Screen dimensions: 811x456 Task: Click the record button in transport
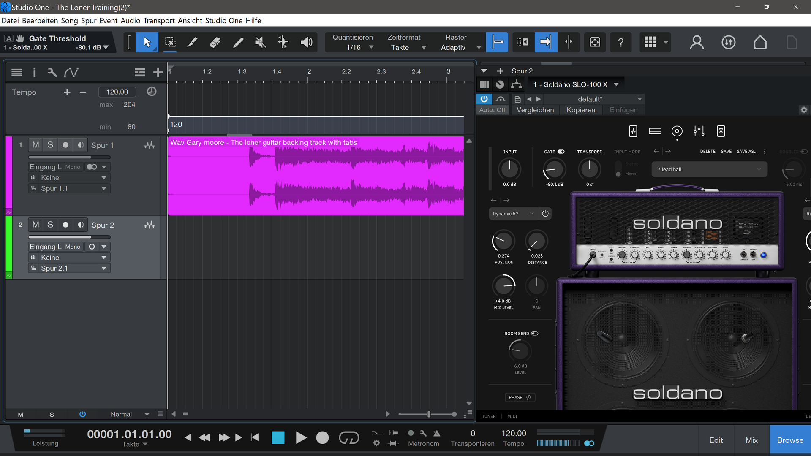coord(322,438)
